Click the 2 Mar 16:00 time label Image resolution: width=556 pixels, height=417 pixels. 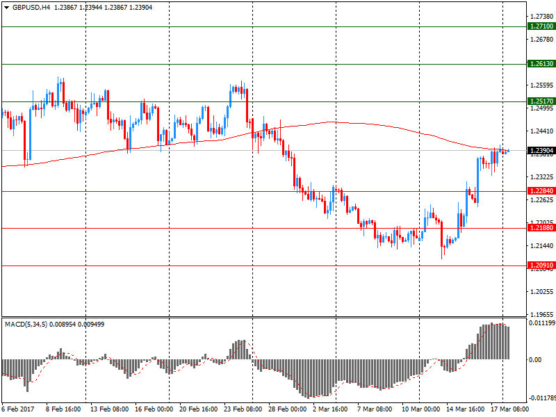pos(330,409)
